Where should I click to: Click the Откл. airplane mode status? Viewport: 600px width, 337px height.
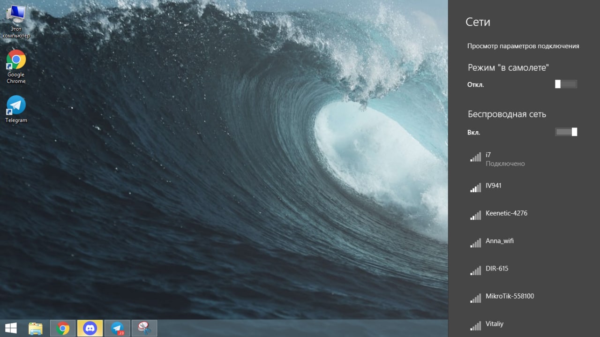pyautogui.click(x=475, y=85)
